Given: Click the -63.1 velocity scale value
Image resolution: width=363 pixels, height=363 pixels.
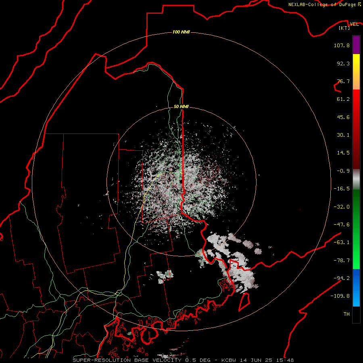Looking at the screenshot, I should pyautogui.click(x=342, y=242).
